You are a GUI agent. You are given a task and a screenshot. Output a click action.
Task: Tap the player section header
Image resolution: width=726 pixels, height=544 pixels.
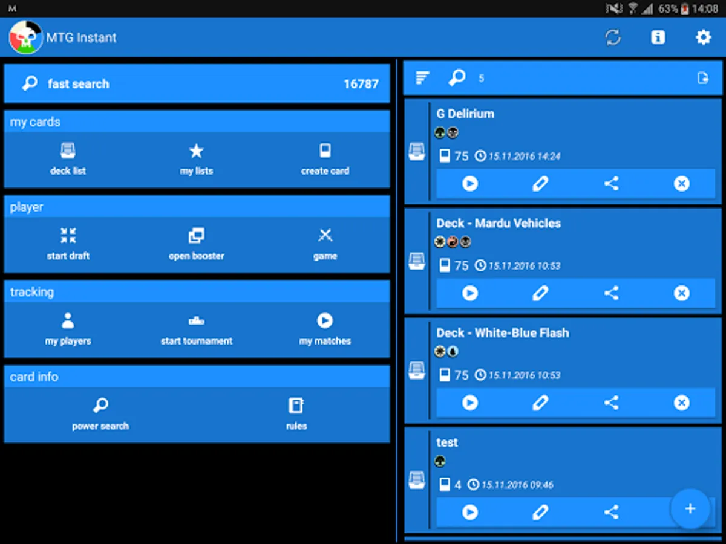[197, 207]
